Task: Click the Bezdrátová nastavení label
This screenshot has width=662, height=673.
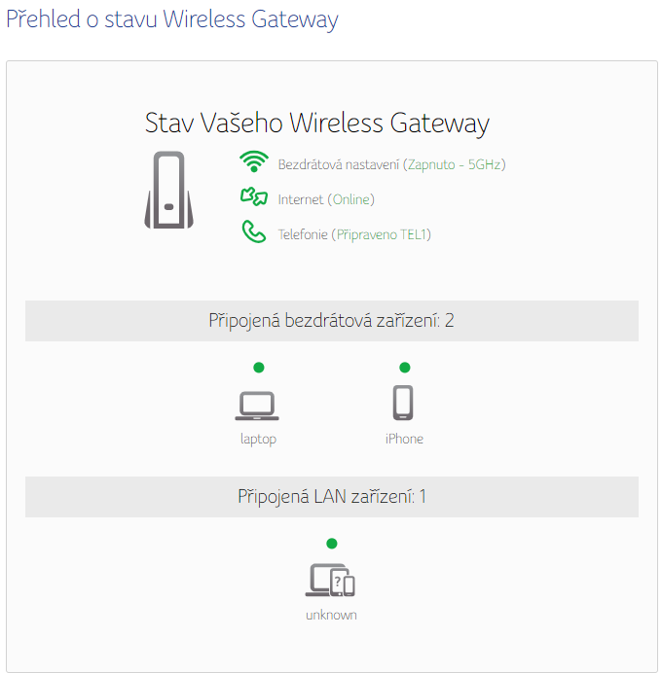Action: click(338, 164)
